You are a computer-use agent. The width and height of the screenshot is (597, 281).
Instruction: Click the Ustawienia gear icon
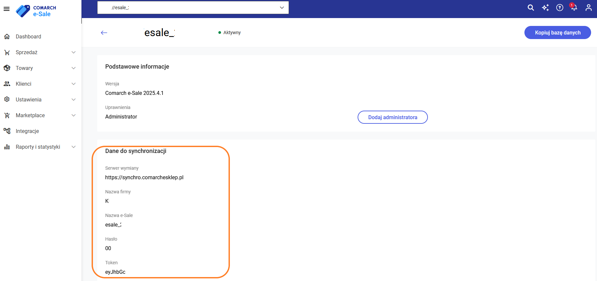(x=7, y=99)
